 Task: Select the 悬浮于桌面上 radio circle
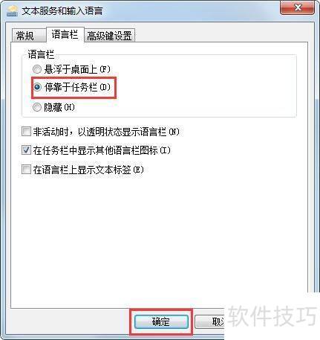click(x=37, y=69)
